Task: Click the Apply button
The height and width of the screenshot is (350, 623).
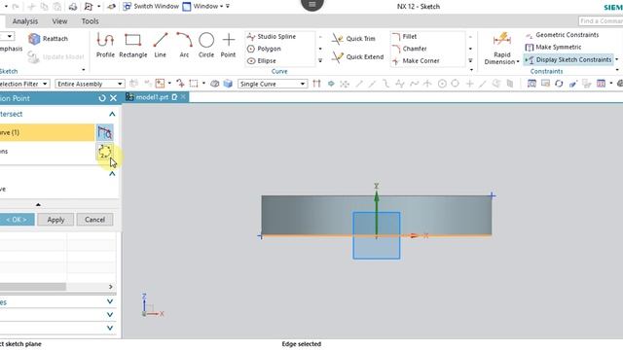Action: [55, 220]
